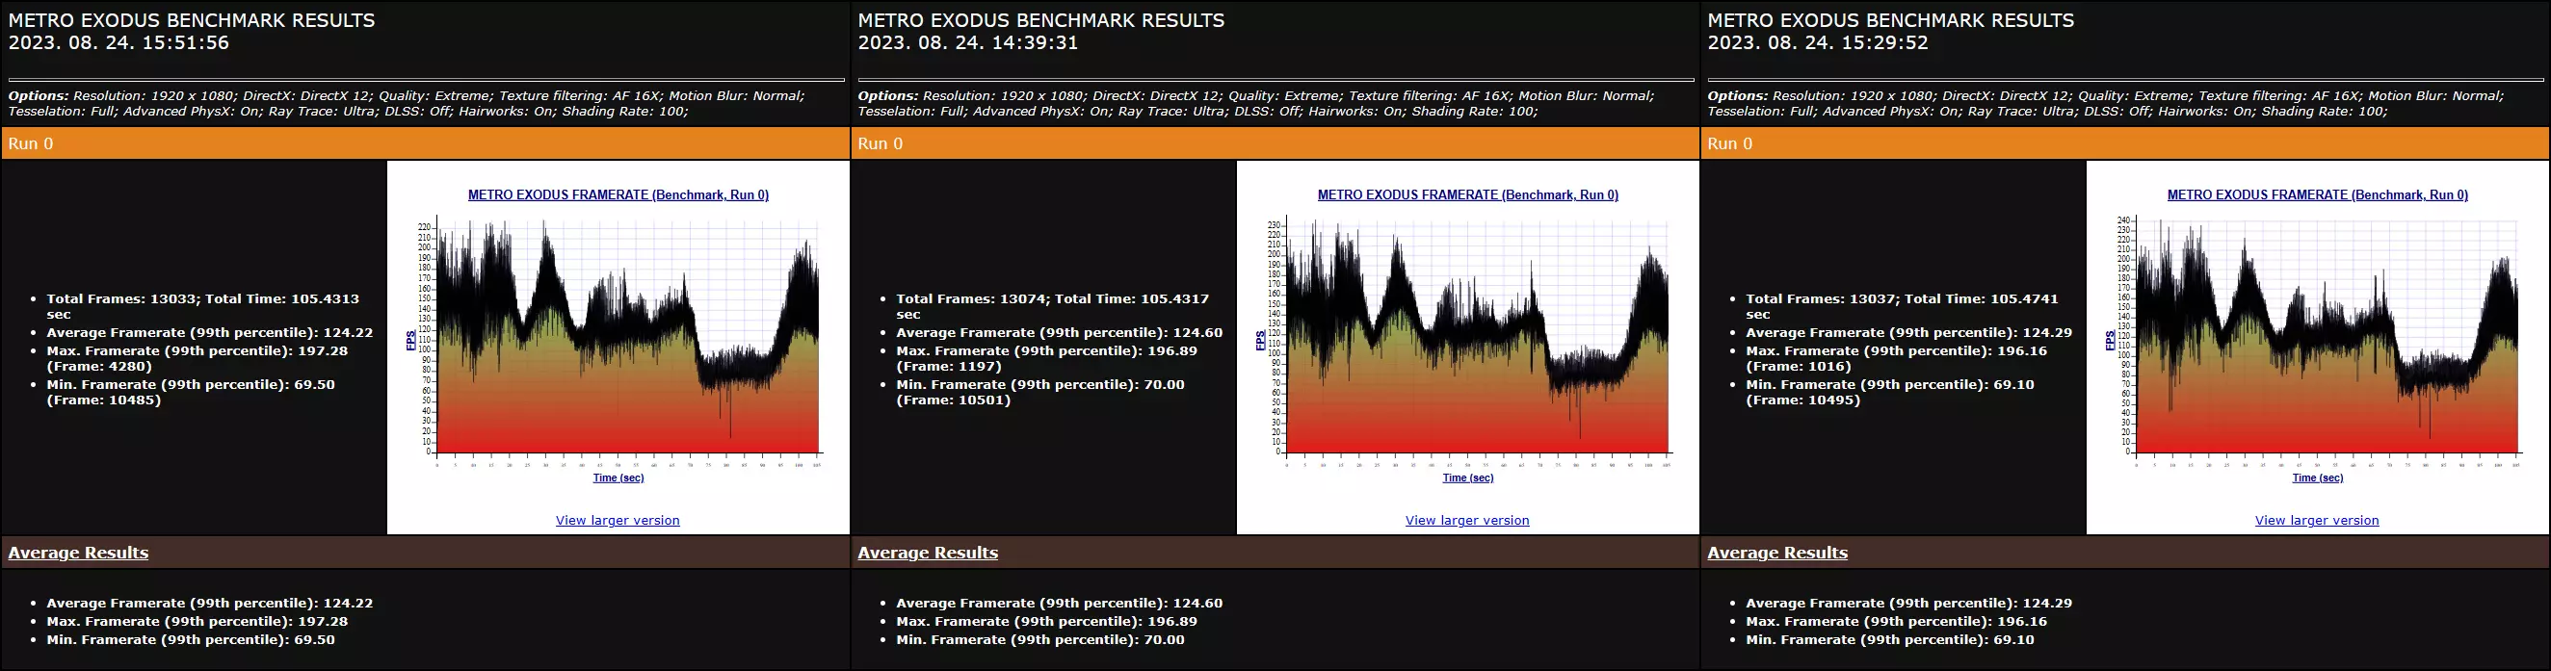Click the 'Run 0' bar in the 15:29:52 report
The width and height of the screenshot is (2551, 671).
2125,143
